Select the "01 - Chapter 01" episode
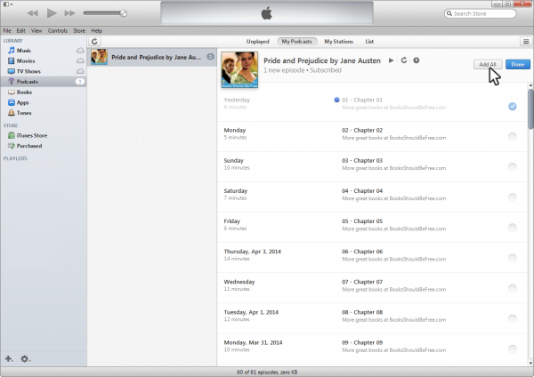 [x=362, y=100]
